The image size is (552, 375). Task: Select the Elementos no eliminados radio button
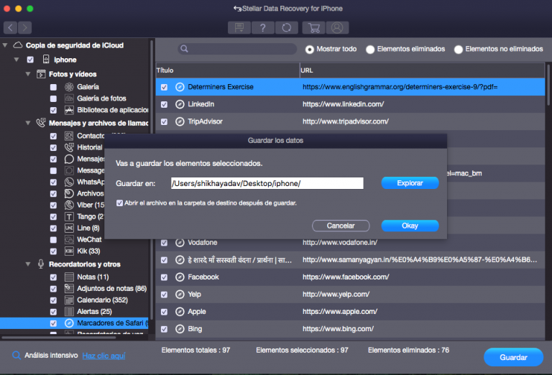(458, 50)
